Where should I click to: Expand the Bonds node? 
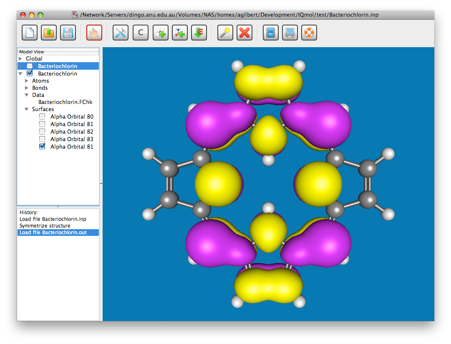tap(27, 88)
